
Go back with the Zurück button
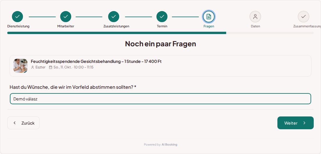point(23,123)
